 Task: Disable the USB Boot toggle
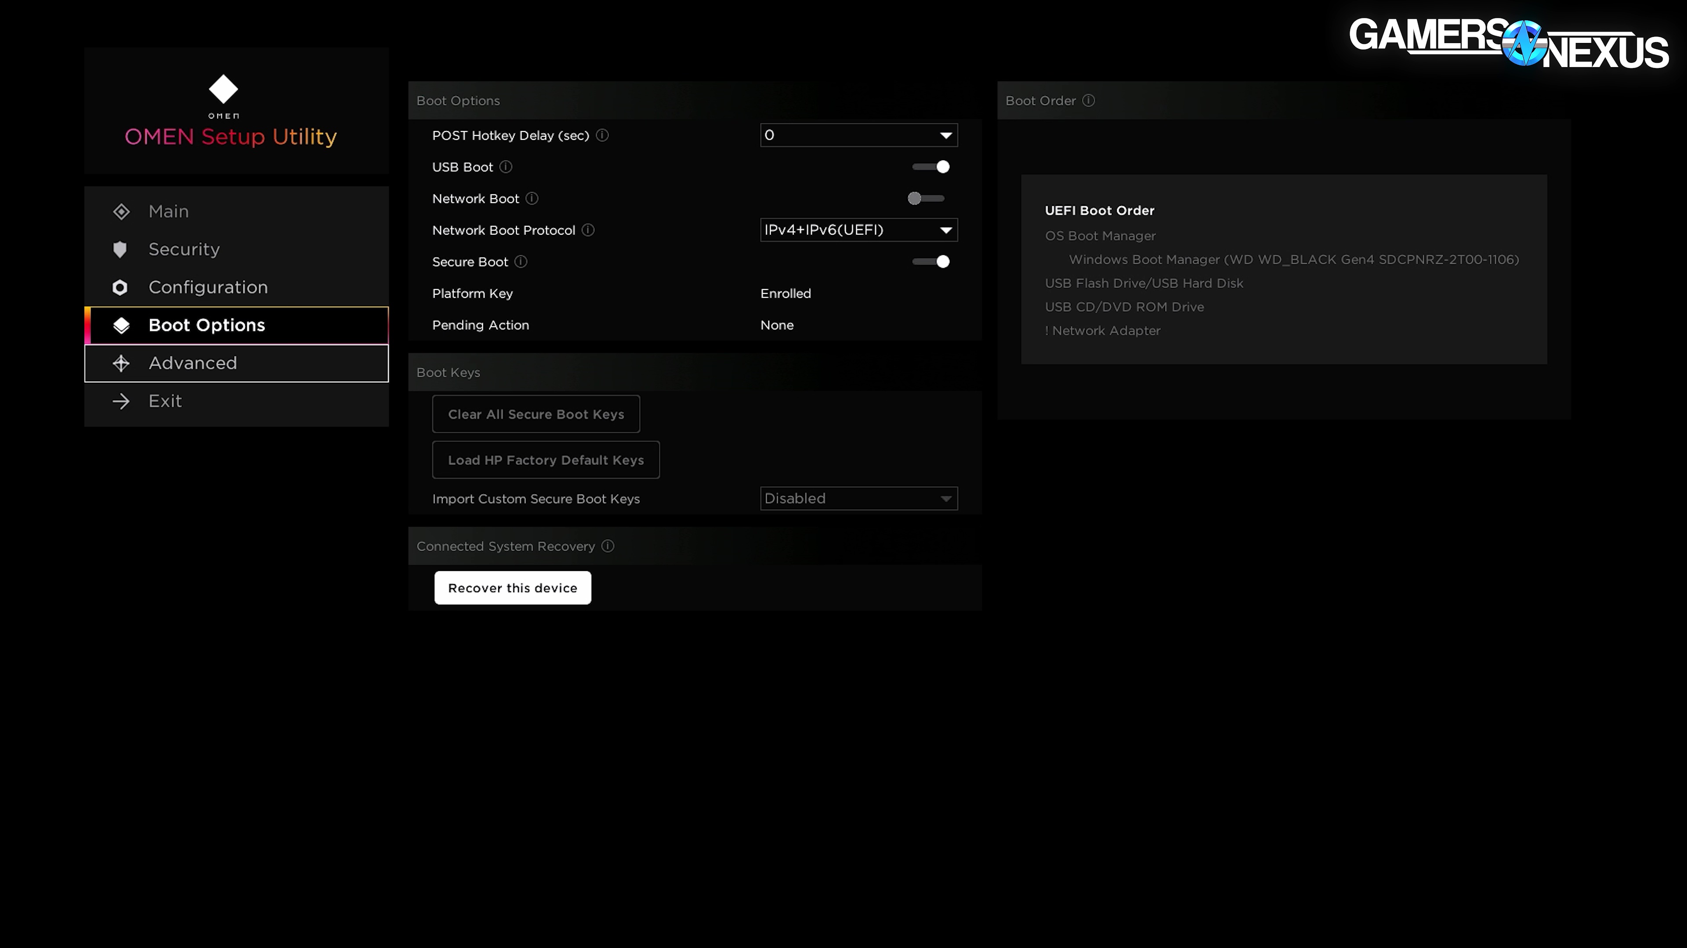point(930,167)
